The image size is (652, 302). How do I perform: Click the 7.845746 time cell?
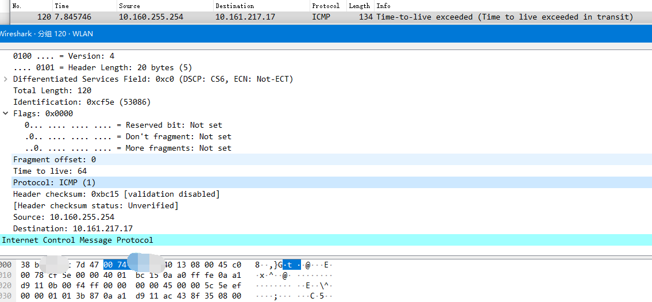(73, 17)
